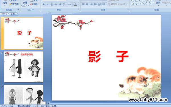The height and width of the screenshot is (107, 171).
Task: Click the align text left icon
Action: point(83,4)
